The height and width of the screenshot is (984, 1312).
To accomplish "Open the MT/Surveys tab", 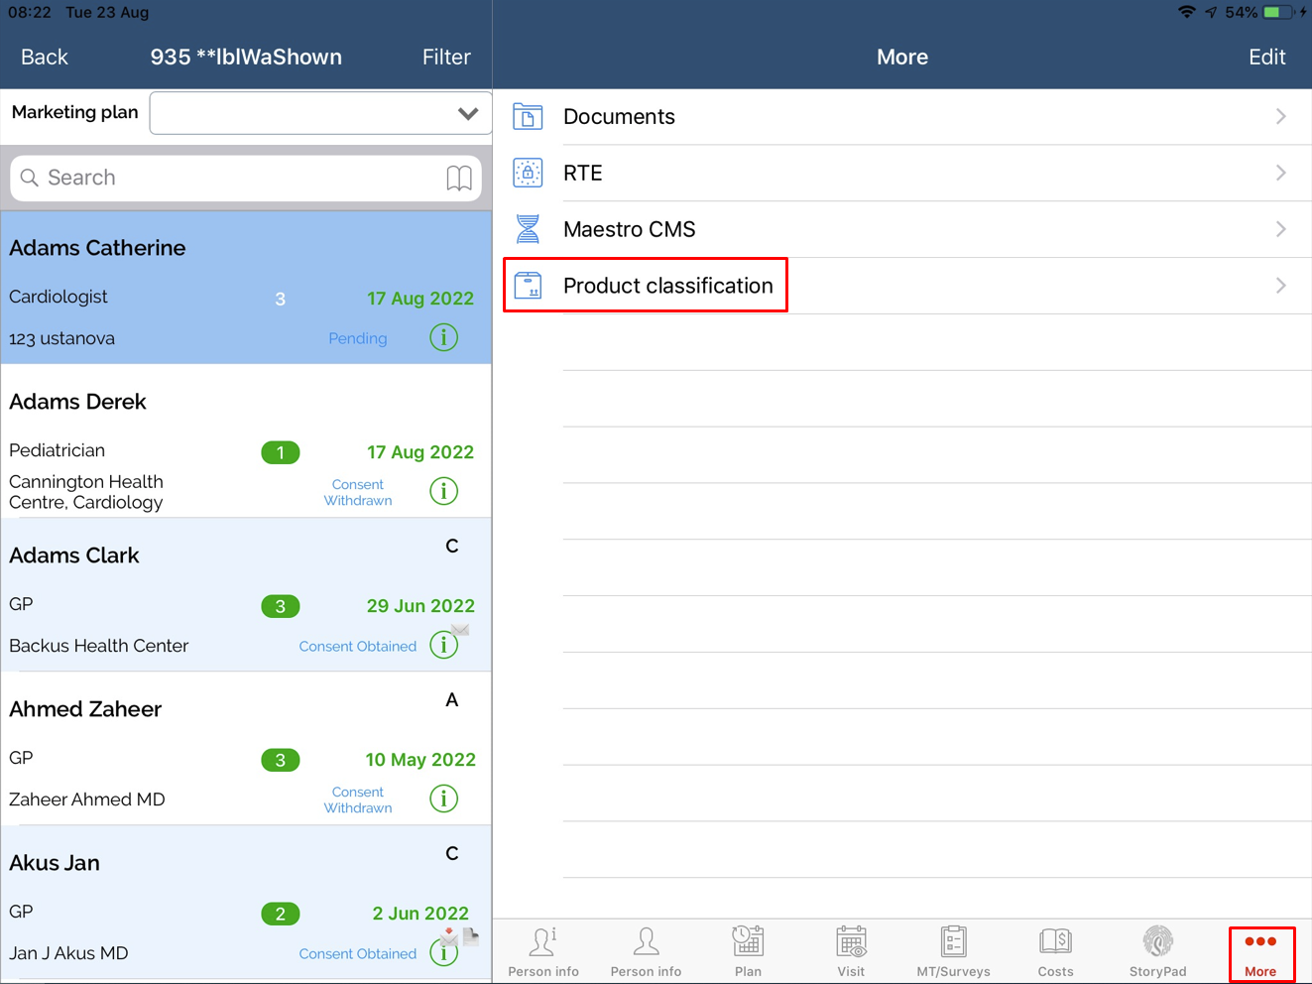I will pos(953,950).
